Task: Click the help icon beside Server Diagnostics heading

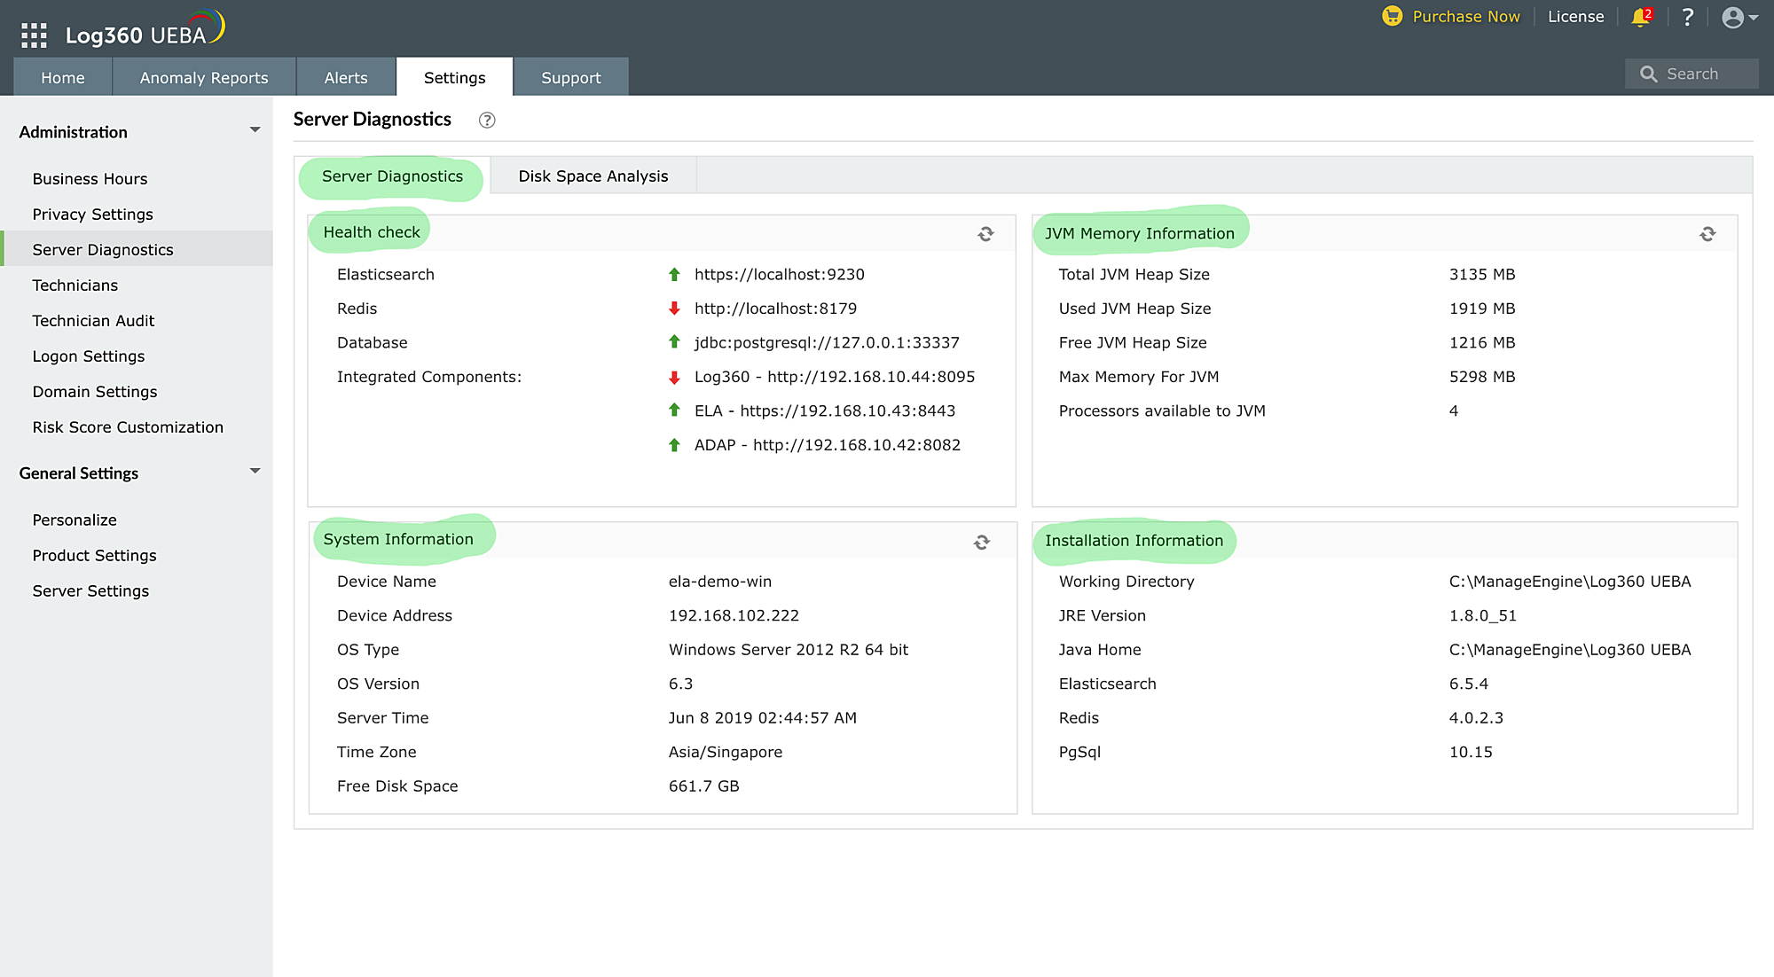Action: click(x=487, y=120)
